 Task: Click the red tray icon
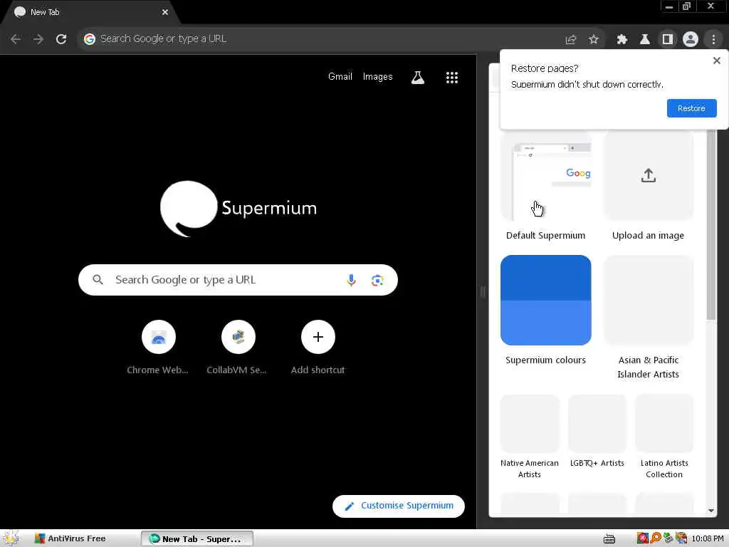tap(643, 538)
